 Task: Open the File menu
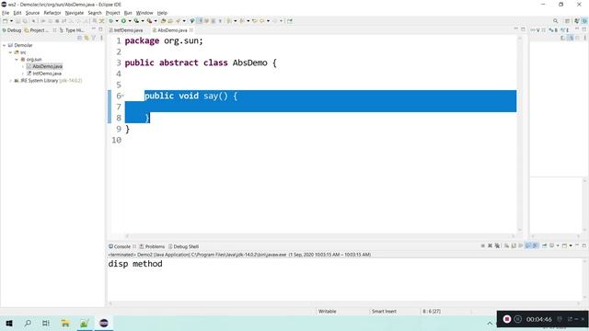(6, 13)
